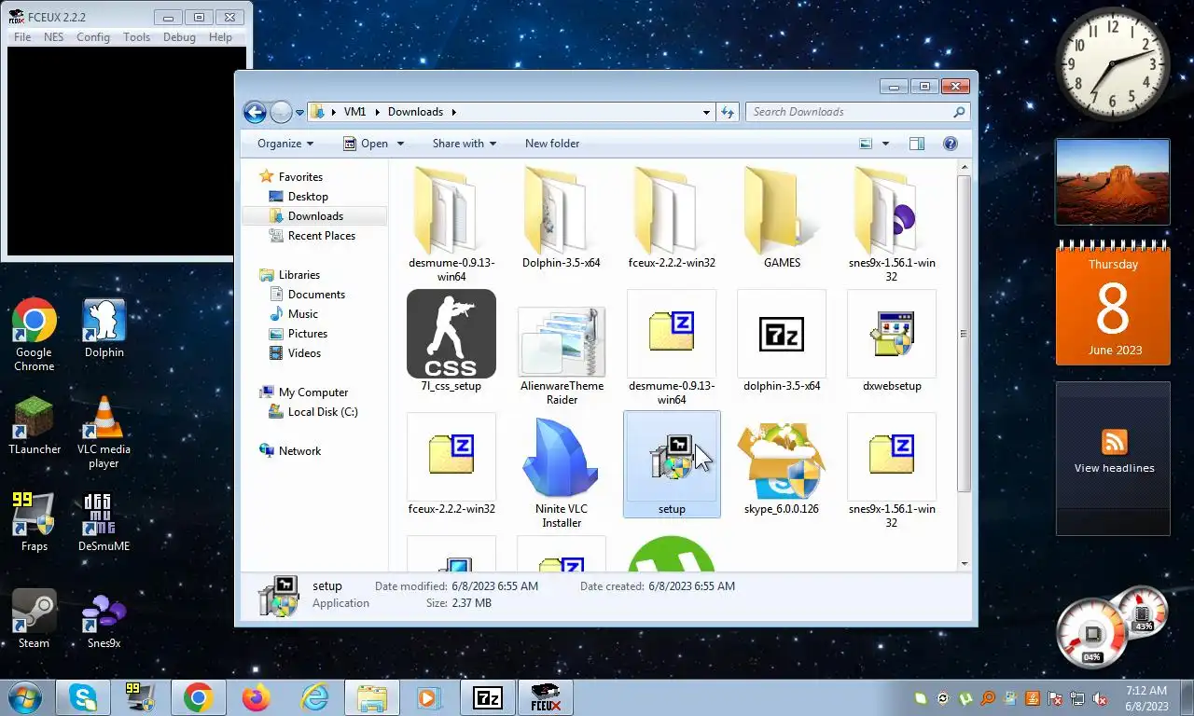Expand the view options dropdown arrow

coord(885,144)
